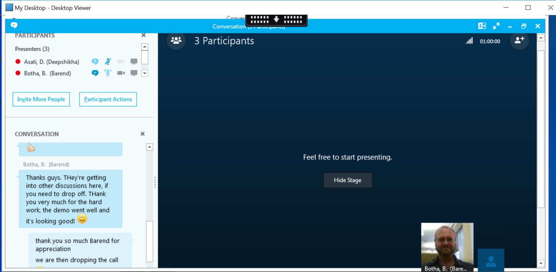The image size is (556, 272).
Task: Click the IM bubble icon in title bar
Action: [x=14, y=25]
